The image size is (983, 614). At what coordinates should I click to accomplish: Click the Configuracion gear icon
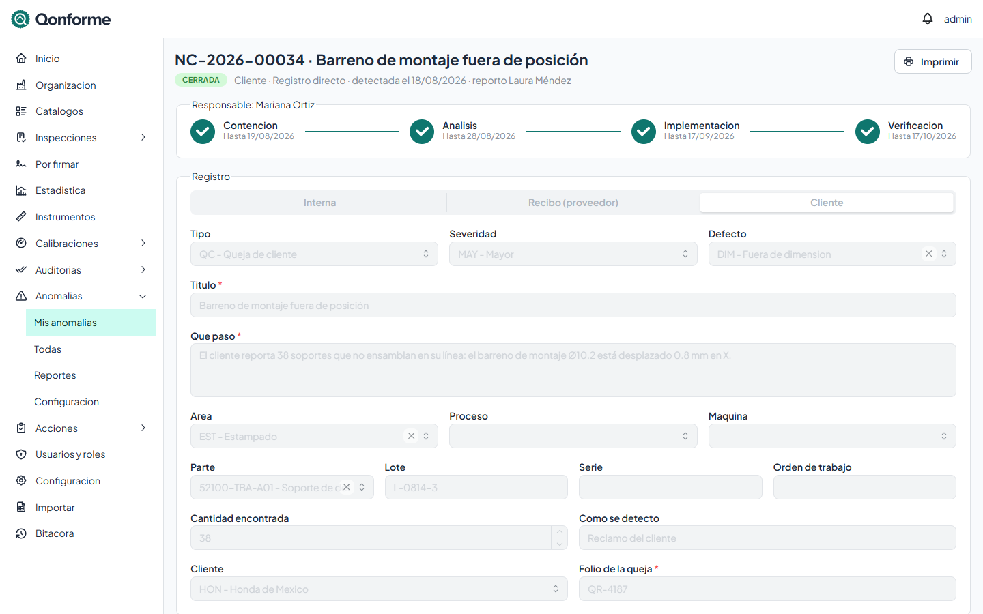[x=21, y=481]
